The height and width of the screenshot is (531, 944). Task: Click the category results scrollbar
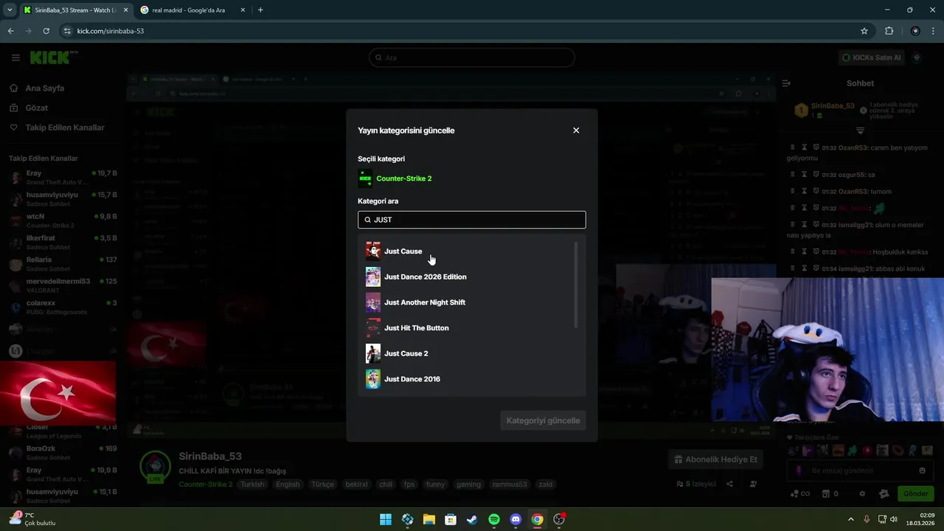click(575, 285)
